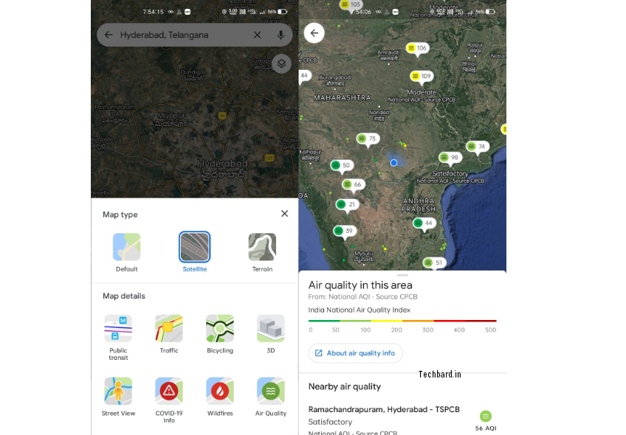Go back from the search bar
The image size is (626, 435).
(109, 35)
